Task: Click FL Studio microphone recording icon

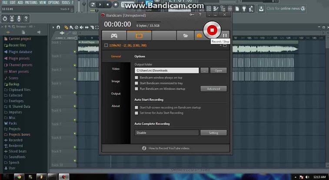Action: click(19, 19)
